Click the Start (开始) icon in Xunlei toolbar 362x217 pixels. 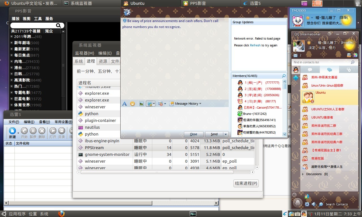click(24, 131)
